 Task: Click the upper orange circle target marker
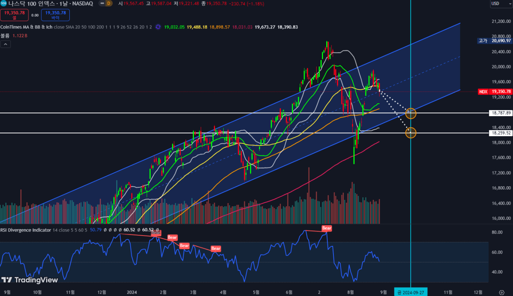pos(411,113)
